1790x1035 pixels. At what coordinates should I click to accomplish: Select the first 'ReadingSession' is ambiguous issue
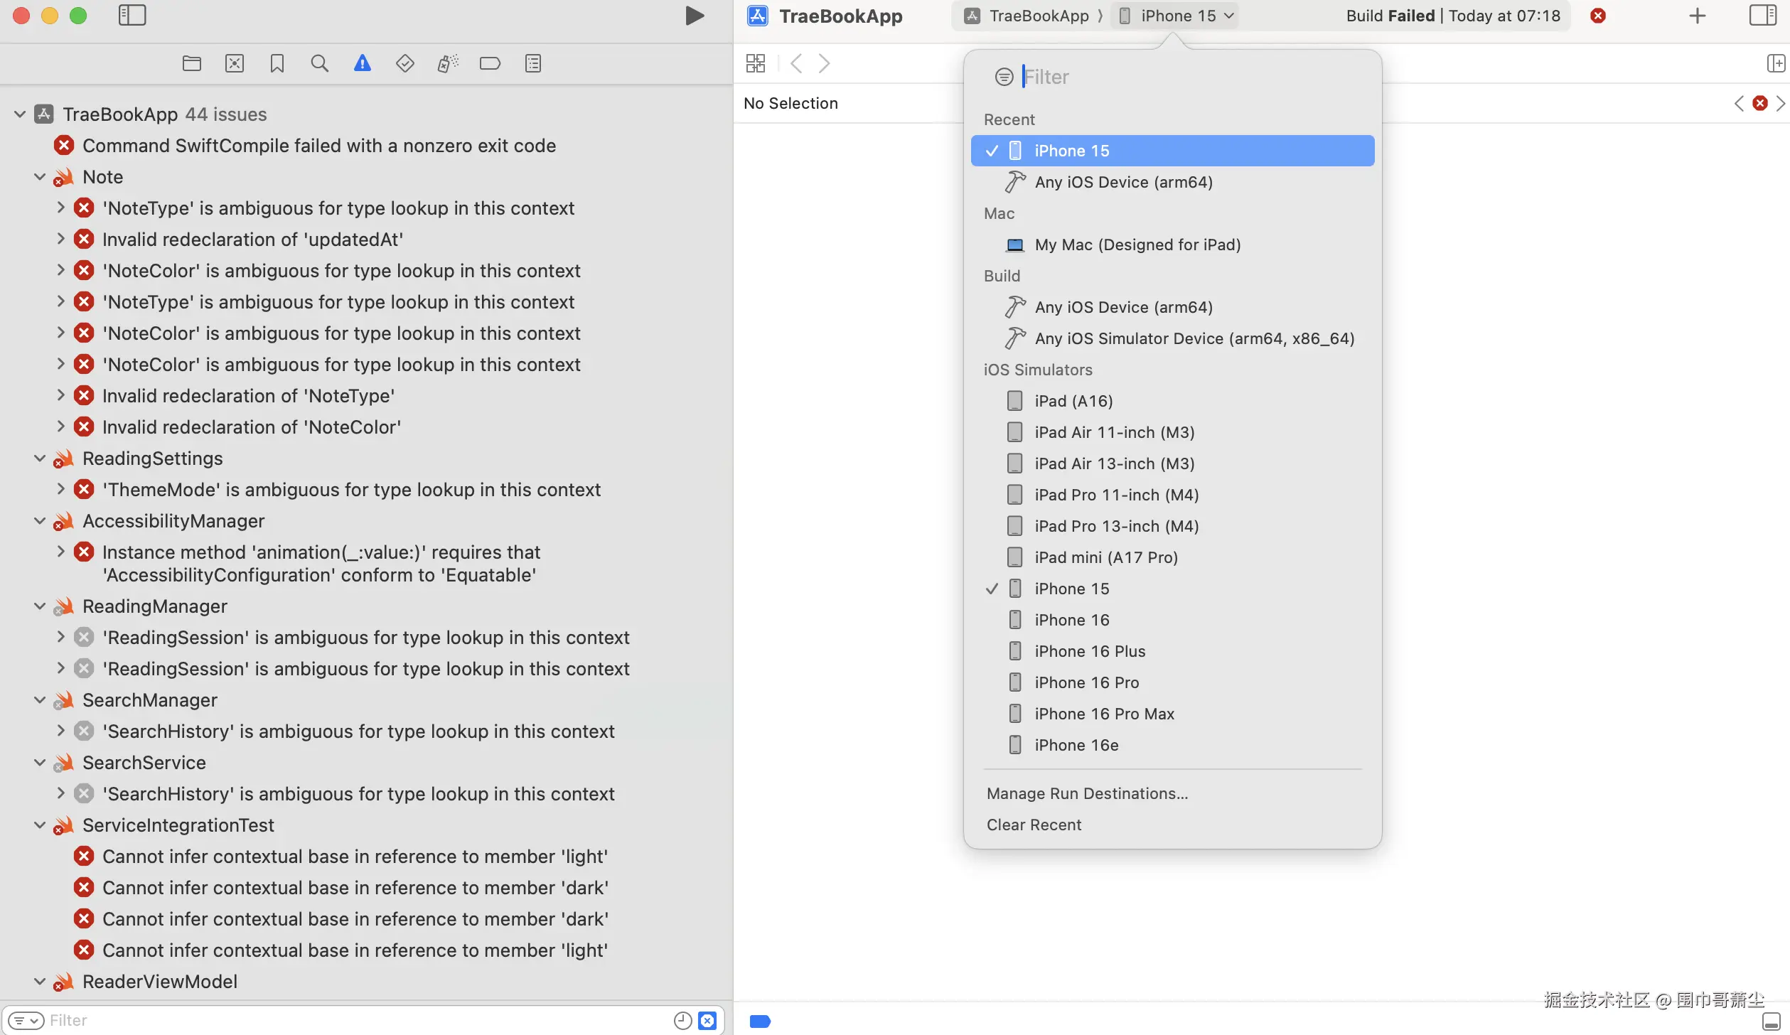366,638
